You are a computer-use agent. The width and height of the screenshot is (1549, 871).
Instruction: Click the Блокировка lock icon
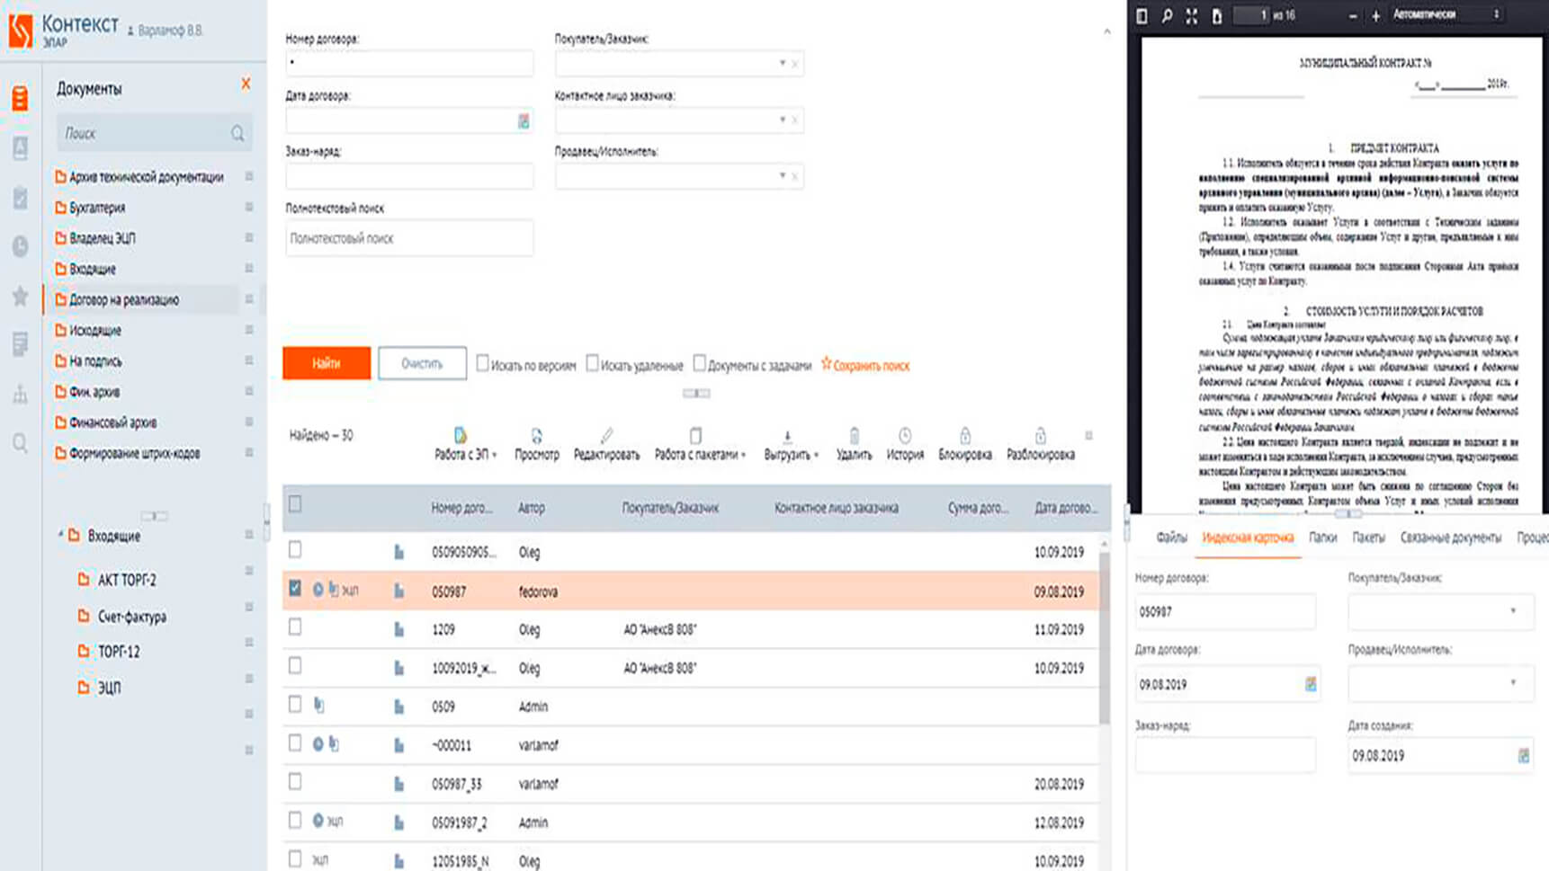click(964, 437)
